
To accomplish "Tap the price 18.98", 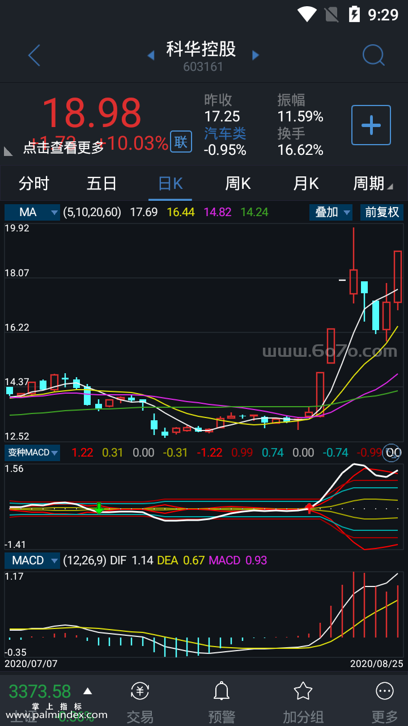I will [91, 112].
